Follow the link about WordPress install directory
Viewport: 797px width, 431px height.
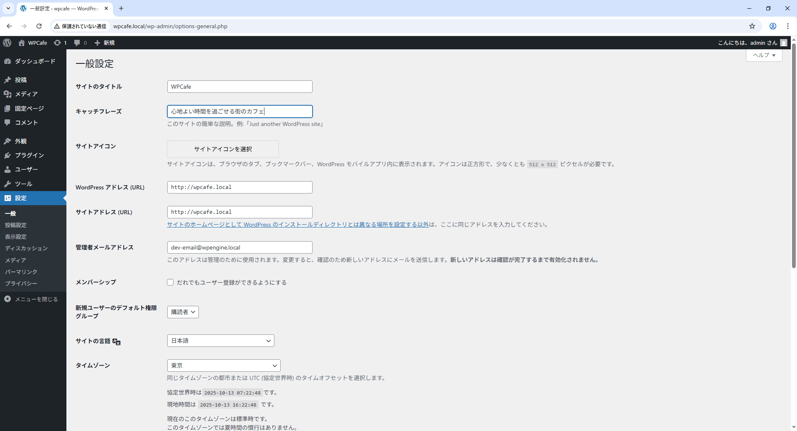297,225
